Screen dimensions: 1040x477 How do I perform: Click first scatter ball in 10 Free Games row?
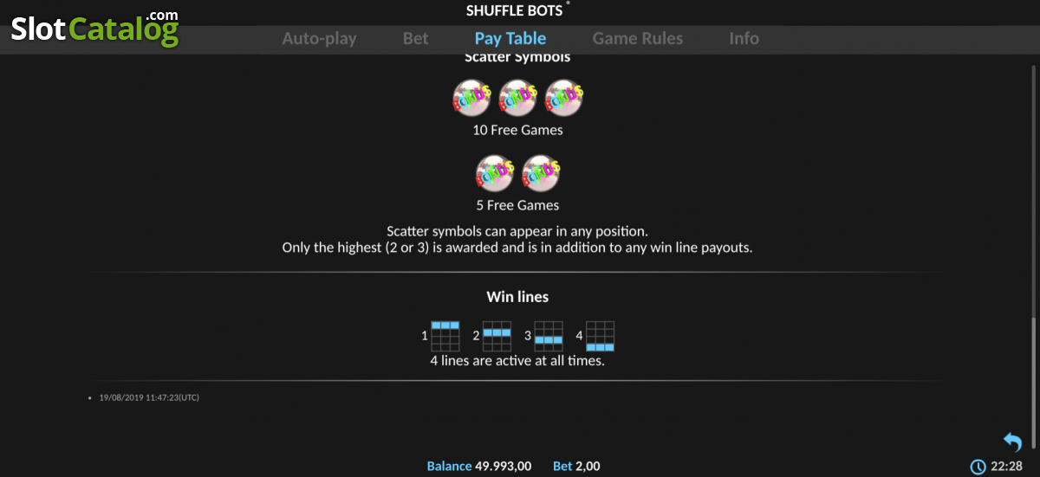pyautogui.click(x=472, y=98)
